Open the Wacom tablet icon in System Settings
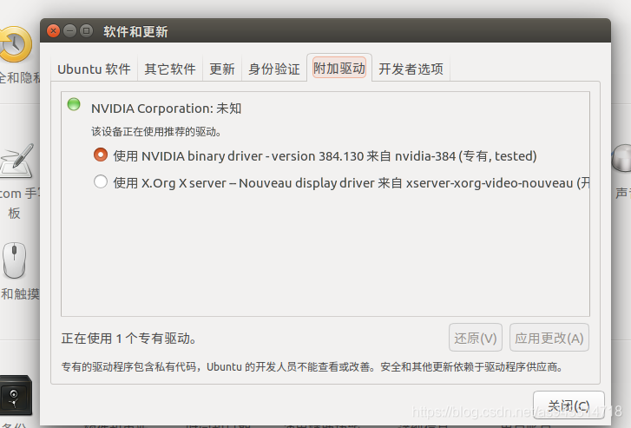631x428 pixels. 16,161
